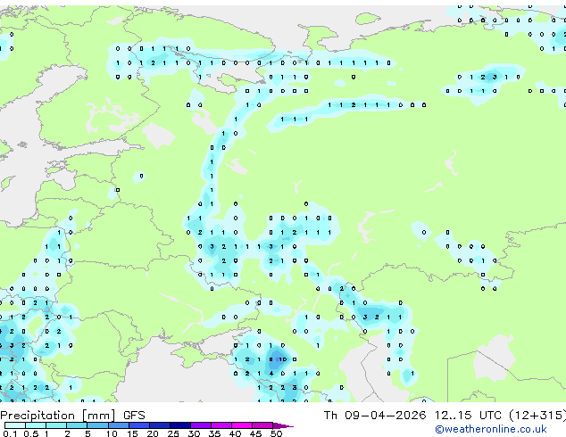This screenshot has width=566, height=437.
Task: Click the 25–30 mm dark blue swatch
Action: [179, 425]
